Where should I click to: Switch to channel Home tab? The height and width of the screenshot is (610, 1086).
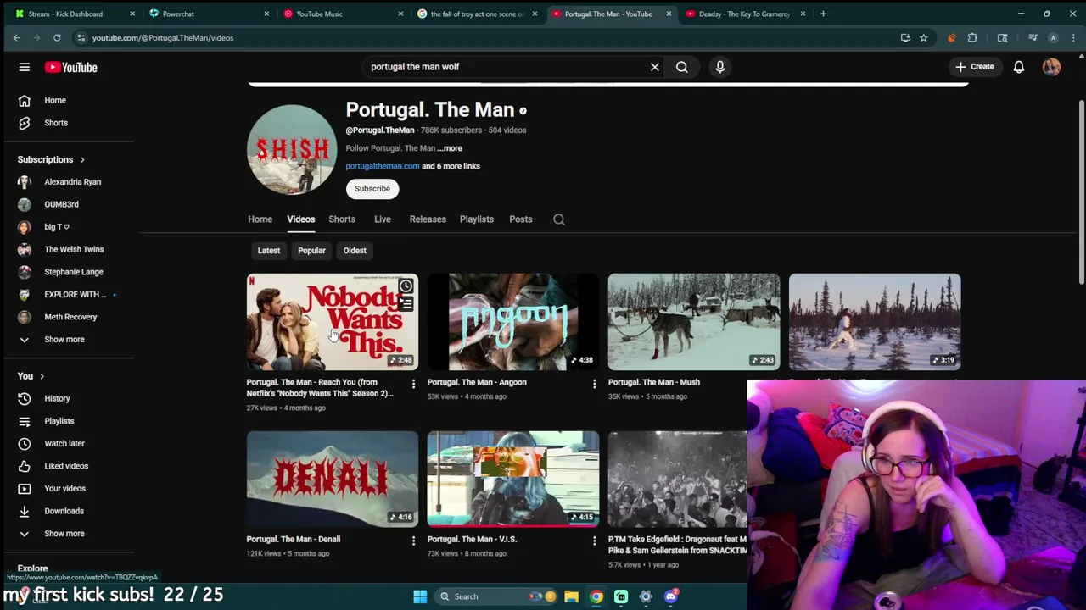pos(260,219)
